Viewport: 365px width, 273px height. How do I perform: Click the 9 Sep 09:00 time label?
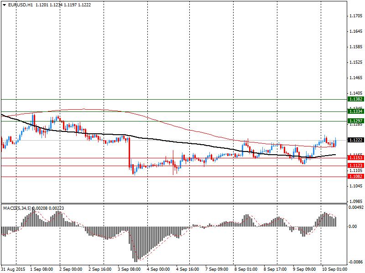[304, 269]
